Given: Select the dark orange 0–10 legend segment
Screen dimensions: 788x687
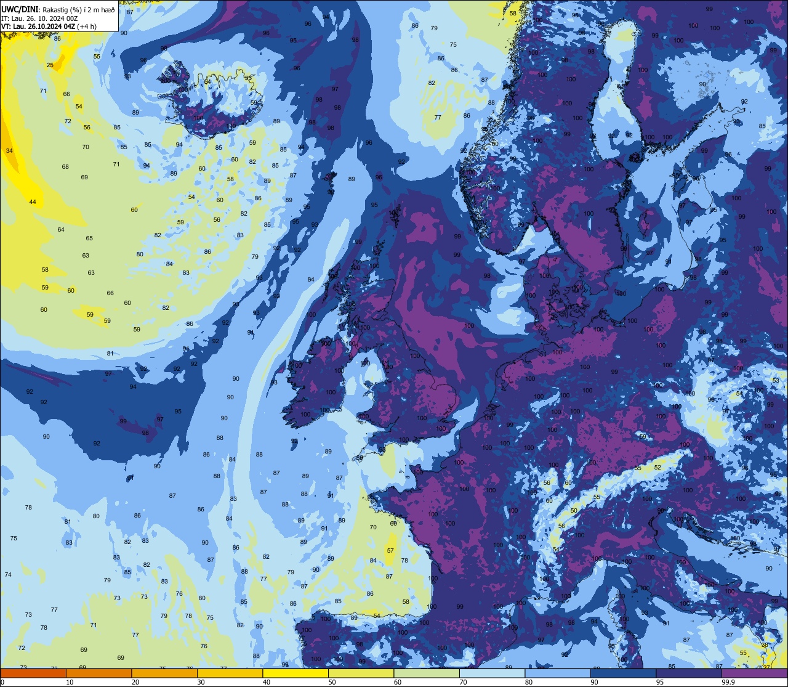Looking at the screenshot, I should tap(33, 673).
